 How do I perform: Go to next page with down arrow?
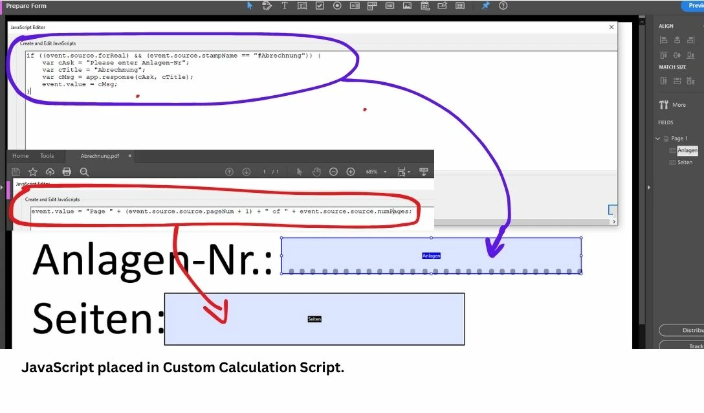[247, 172]
